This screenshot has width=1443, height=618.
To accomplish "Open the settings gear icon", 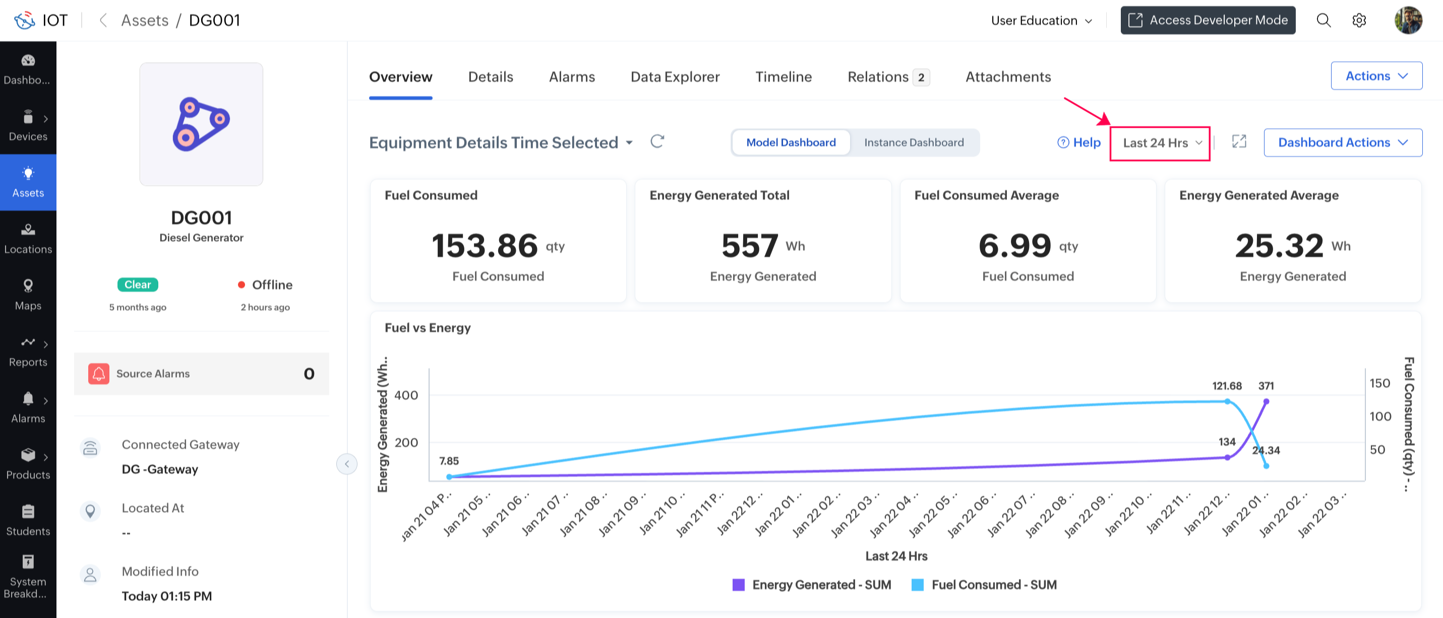I will (x=1359, y=21).
